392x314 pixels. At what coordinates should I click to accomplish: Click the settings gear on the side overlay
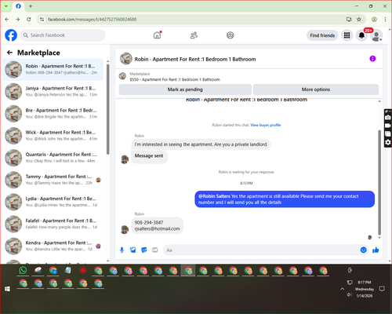click(x=388, y=142)
